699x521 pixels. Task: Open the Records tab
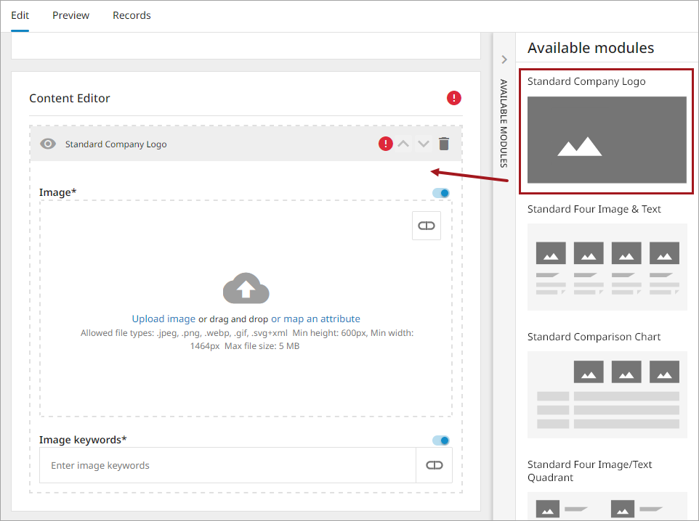(132, 15)
